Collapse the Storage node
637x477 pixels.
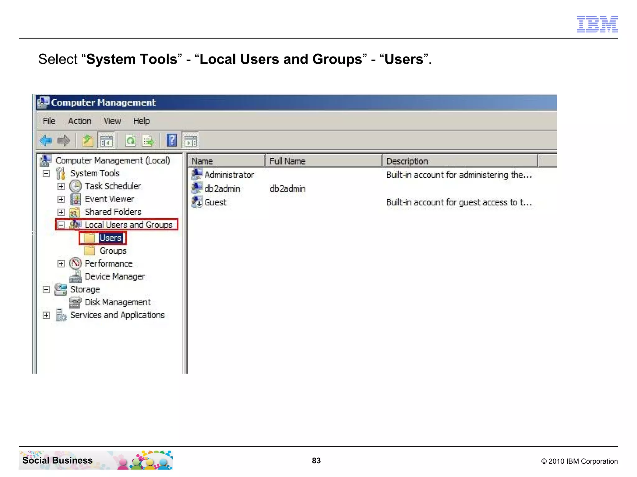46,289
